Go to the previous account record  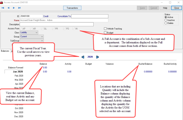[x=8, y=8]
